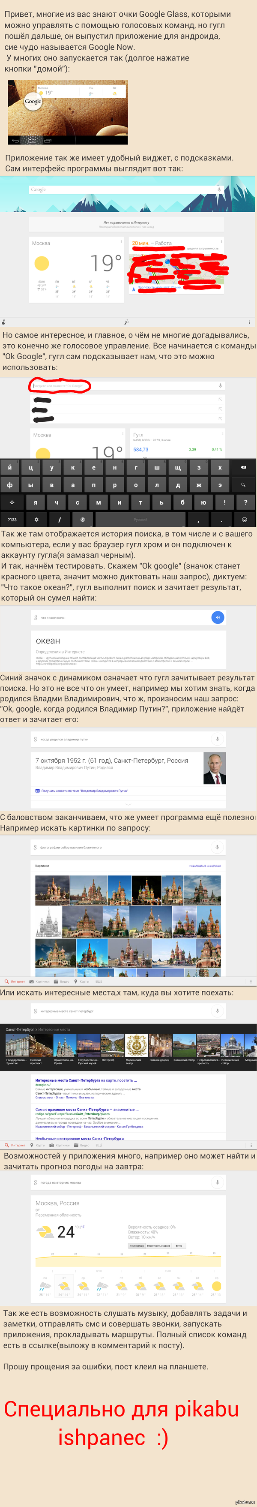Image resolution: width=257 pixels, height=1507 pixels.
Task: Toggle the Ветер chart button
Action: tap(179, 1245)
